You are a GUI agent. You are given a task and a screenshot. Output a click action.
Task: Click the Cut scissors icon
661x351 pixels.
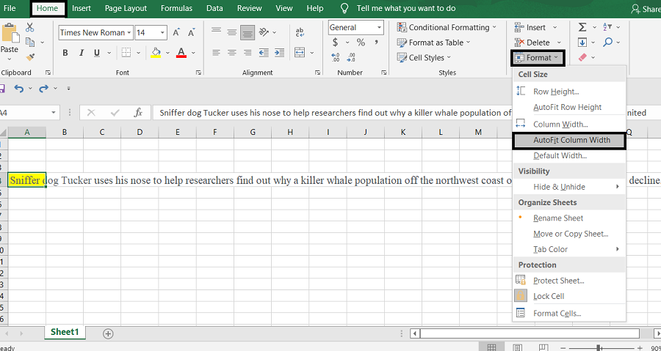pyautogui.click(x=30, y=27)
